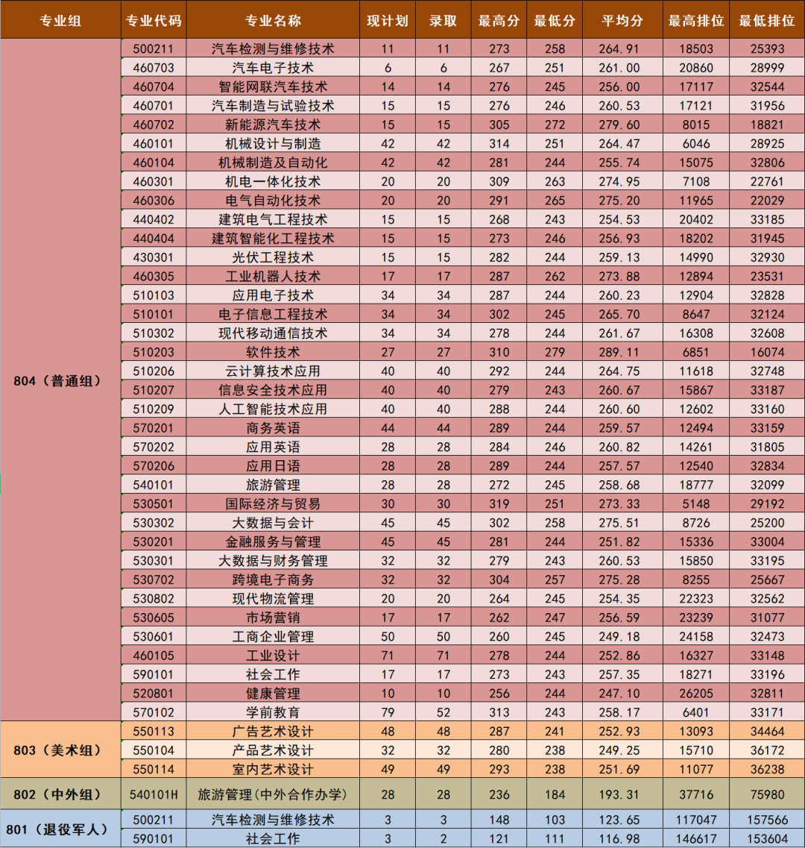805x848 pixels.
Task: Click major name 建筑电气工程技术
Action: [x=273, y=219]
